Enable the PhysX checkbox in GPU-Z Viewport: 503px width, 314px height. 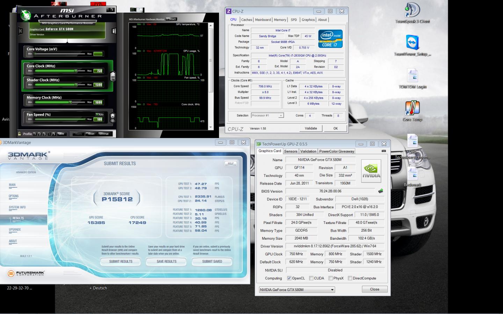click(x=330, y=278)
